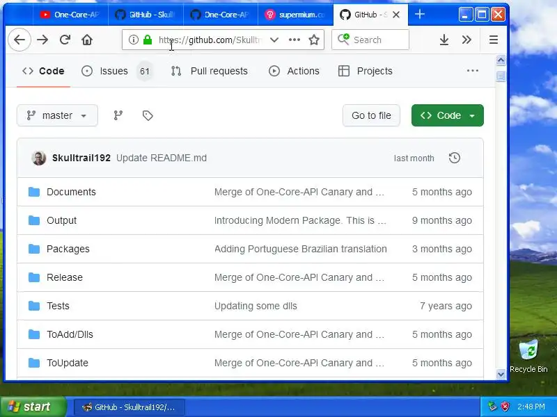Click the vertical scrollbar thumb
The width and height of the screenshot is (557, 417).
[501, 76]
